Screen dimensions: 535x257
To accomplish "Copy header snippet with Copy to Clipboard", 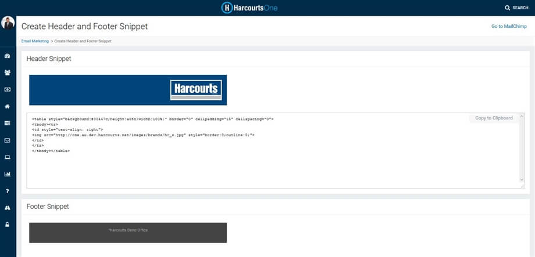I will tap(494, 118).
